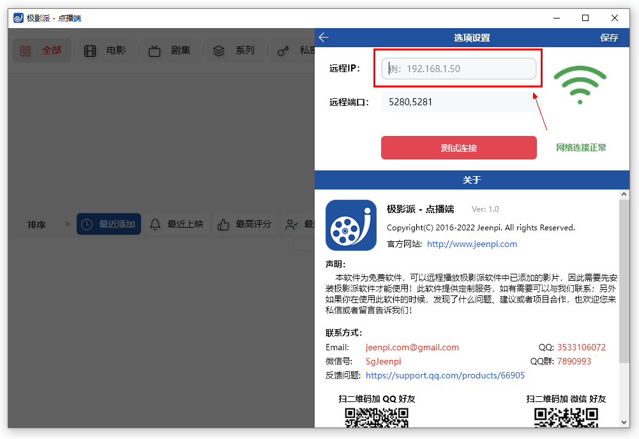639x439 pixels.
Task: Click the person icon sort option
Action: click(291, 225)
